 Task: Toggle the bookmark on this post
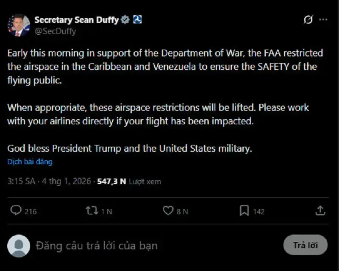(244, 210)
